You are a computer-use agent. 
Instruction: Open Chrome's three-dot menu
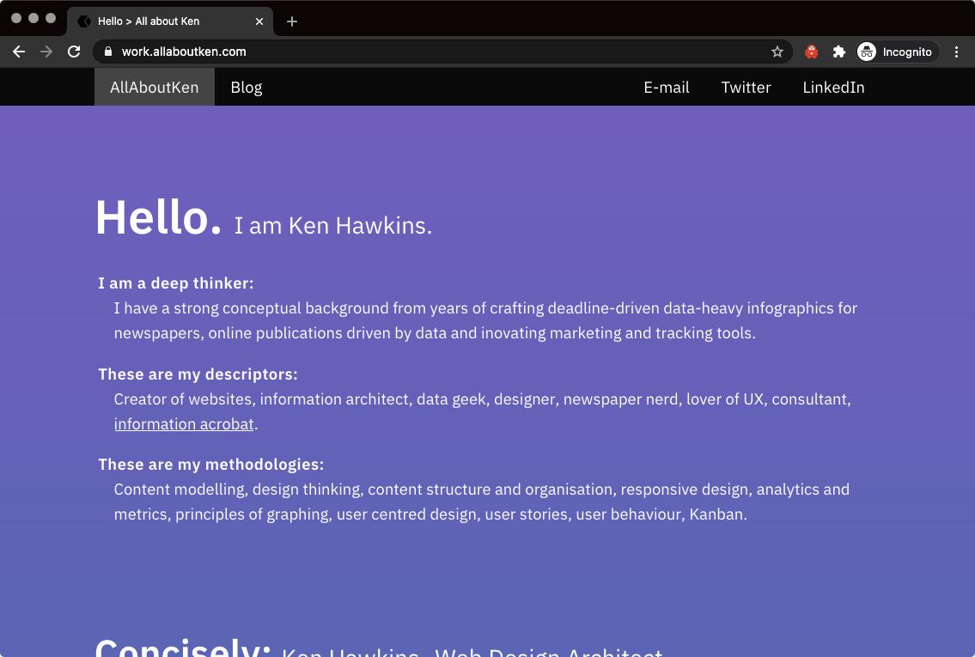point(957,52)
